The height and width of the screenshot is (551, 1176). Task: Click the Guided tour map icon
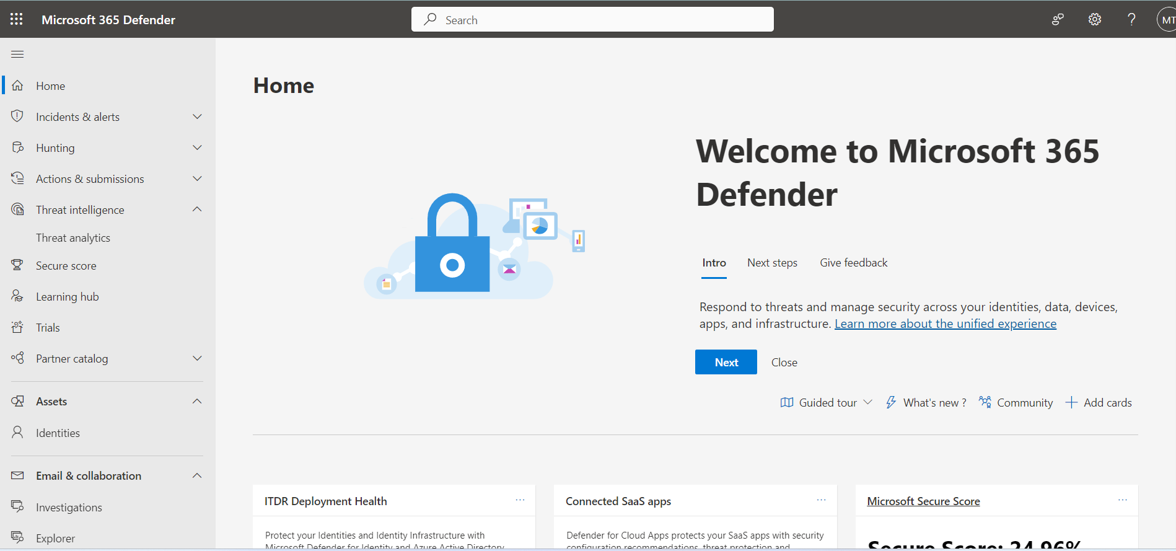pos(787,402)
